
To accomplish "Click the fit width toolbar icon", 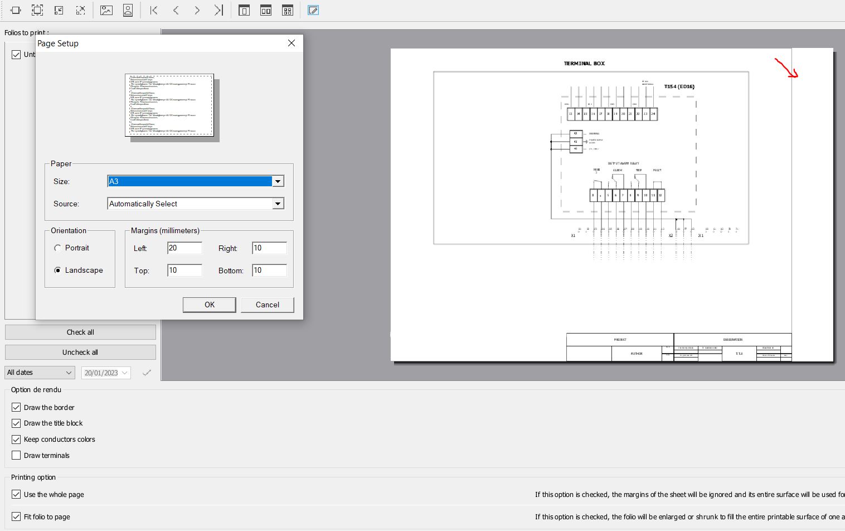I will click(x=16, y=10).
